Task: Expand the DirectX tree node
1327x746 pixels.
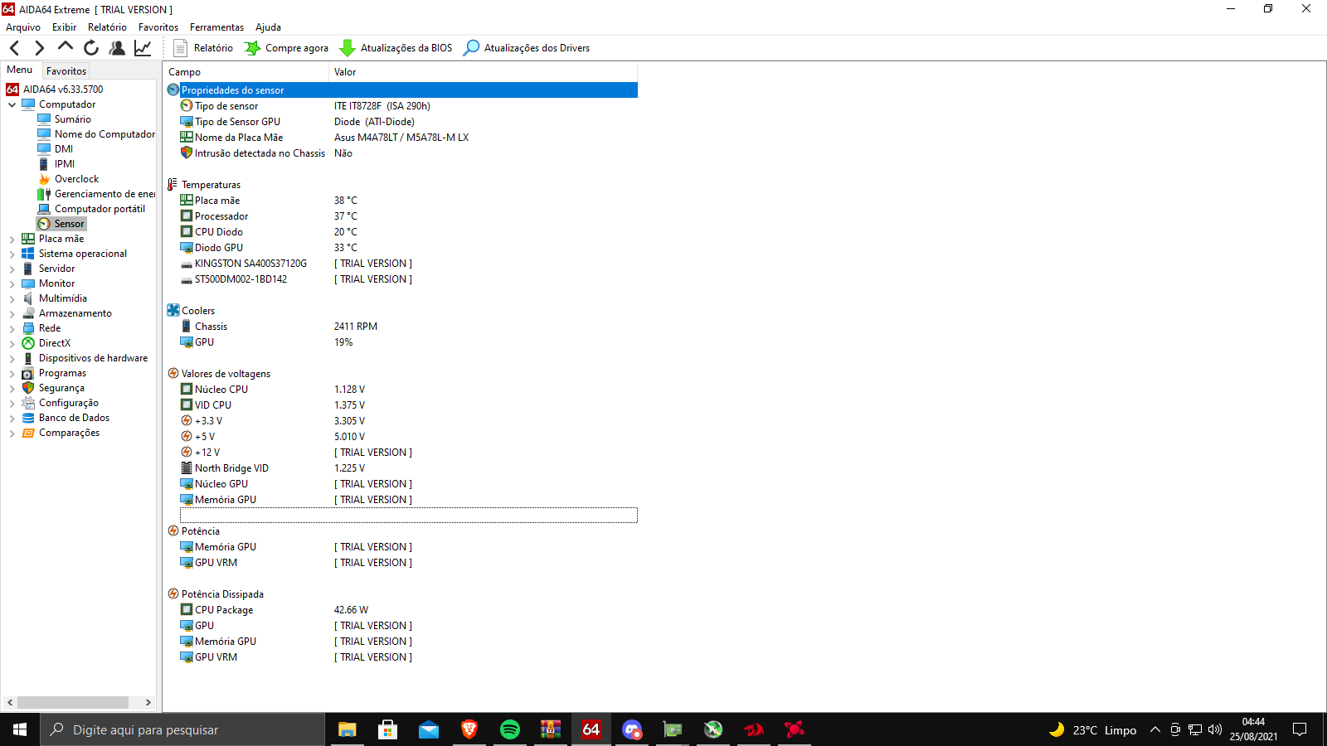Action: 12,344
